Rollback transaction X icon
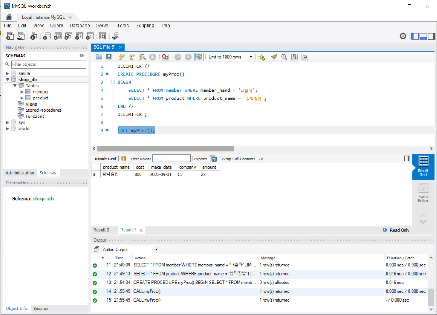437x315 pixels. coord(188,57)
